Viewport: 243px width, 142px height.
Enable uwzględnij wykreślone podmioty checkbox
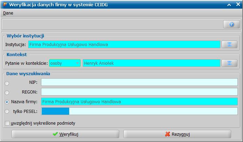click(7, 123)
